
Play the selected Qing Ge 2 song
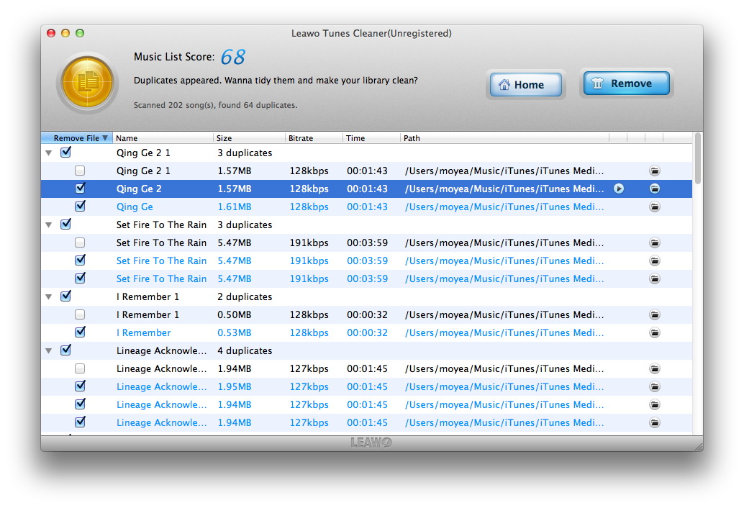619,189
